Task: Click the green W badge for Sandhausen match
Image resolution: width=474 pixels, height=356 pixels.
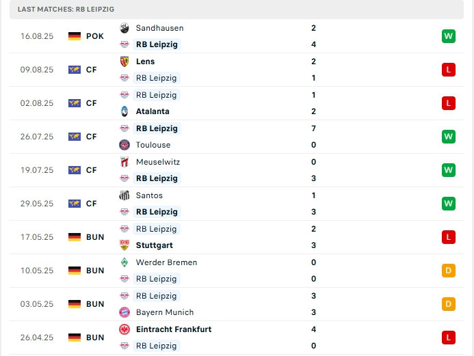Action: click(449, 36)
